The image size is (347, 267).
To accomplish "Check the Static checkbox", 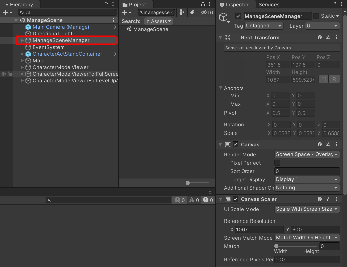I will (x=316, y=16).
